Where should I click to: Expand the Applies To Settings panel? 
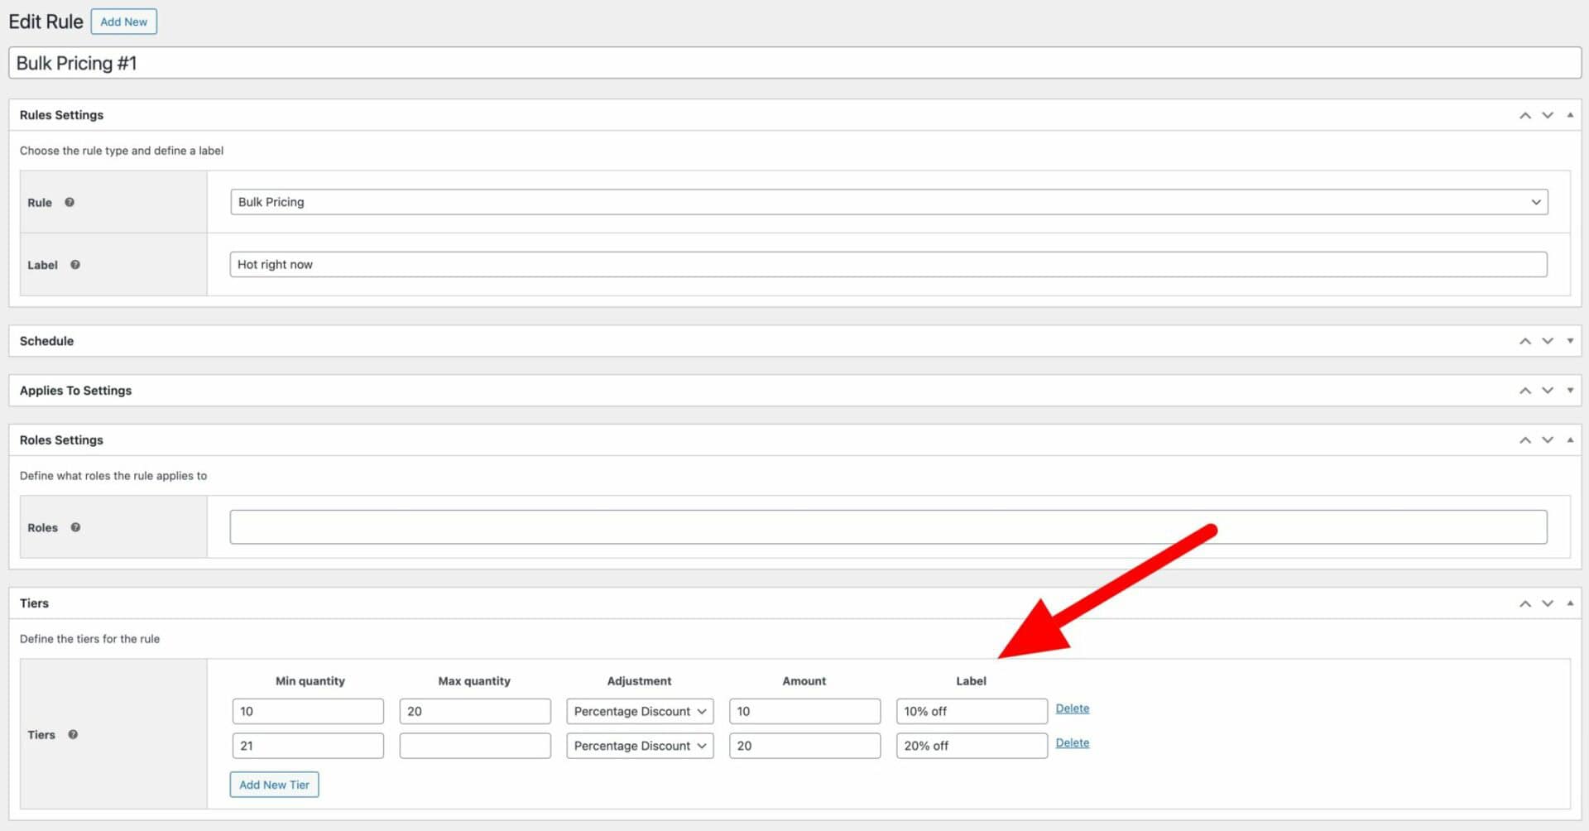coord(1569,391)
